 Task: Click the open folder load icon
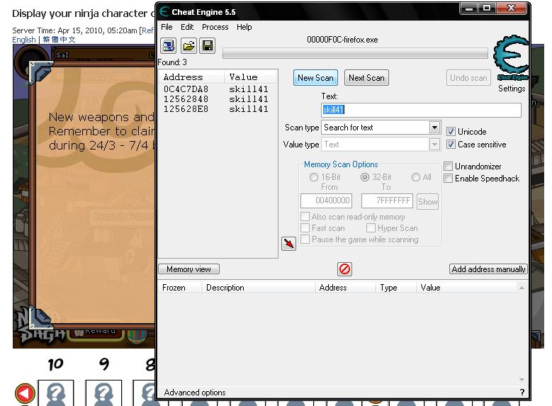(188, 46)
